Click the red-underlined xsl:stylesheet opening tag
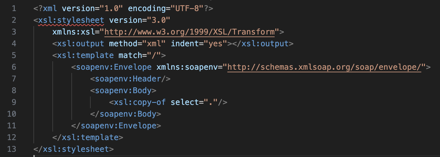 pos(71,20)
